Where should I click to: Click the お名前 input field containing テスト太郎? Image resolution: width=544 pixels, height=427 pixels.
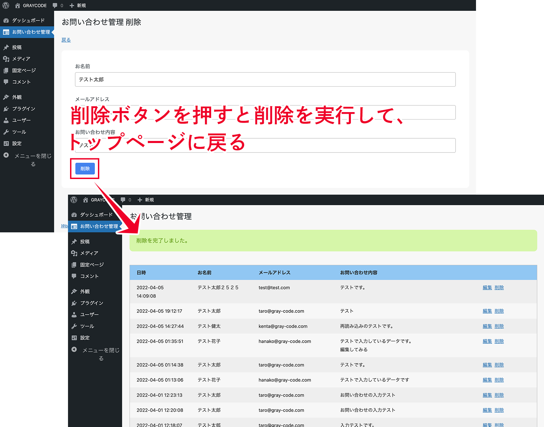pos(265,79)
